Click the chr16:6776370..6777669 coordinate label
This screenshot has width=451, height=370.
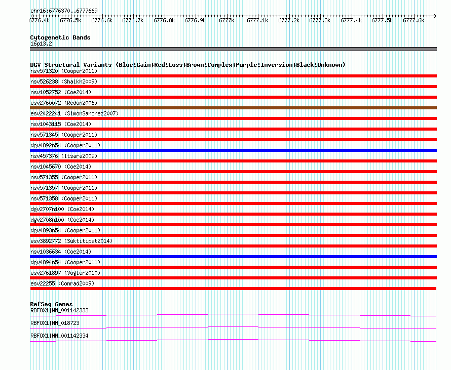[64, 11]
